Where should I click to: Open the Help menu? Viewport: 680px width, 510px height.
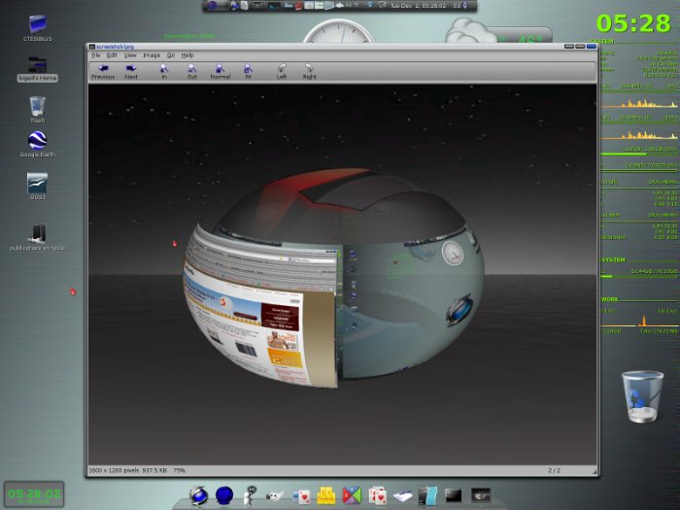coord(187,55)
